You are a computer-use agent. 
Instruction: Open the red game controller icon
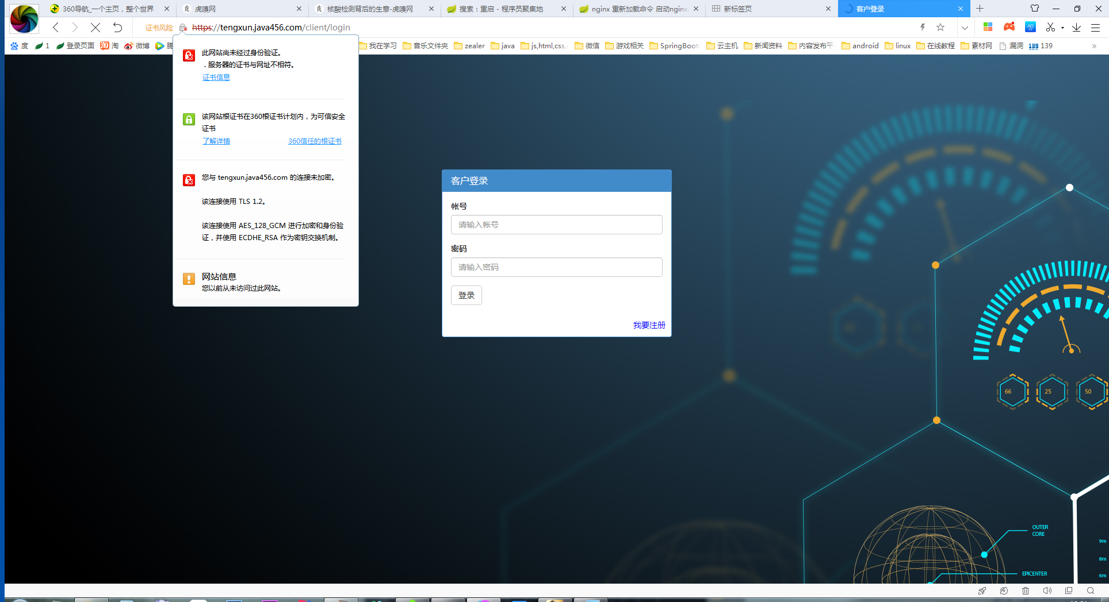pos(1009,27)
